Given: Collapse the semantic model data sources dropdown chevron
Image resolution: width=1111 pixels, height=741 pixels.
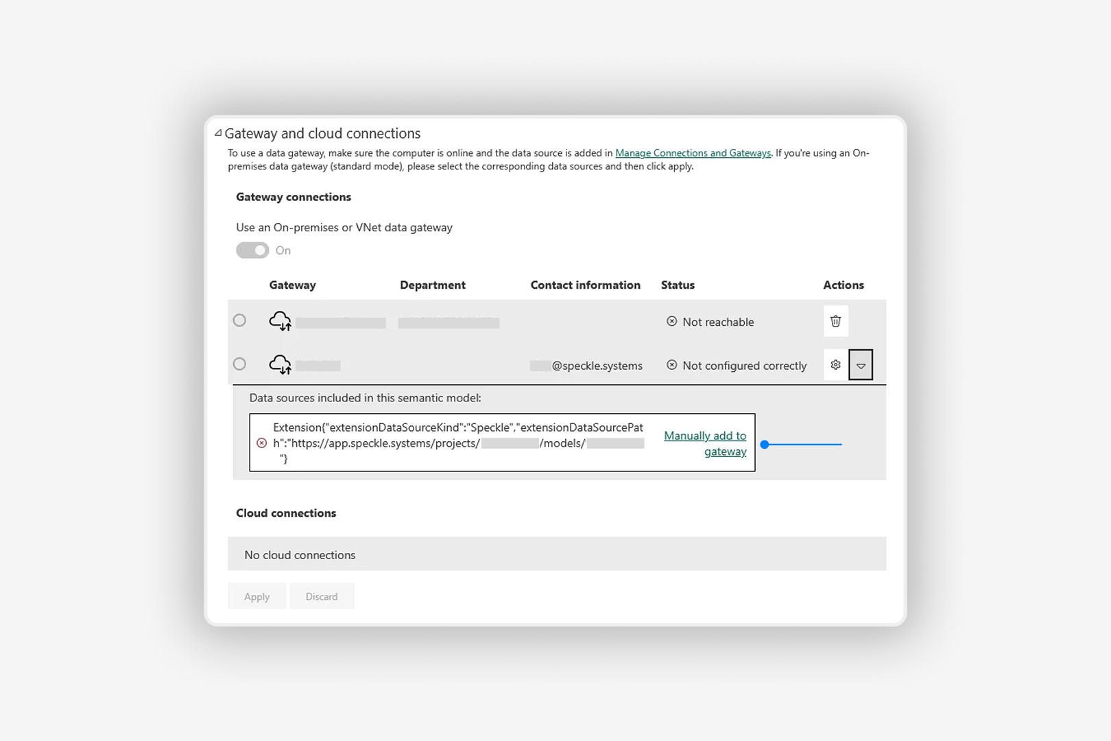Looking at the screenshot, I should (861, 364).
